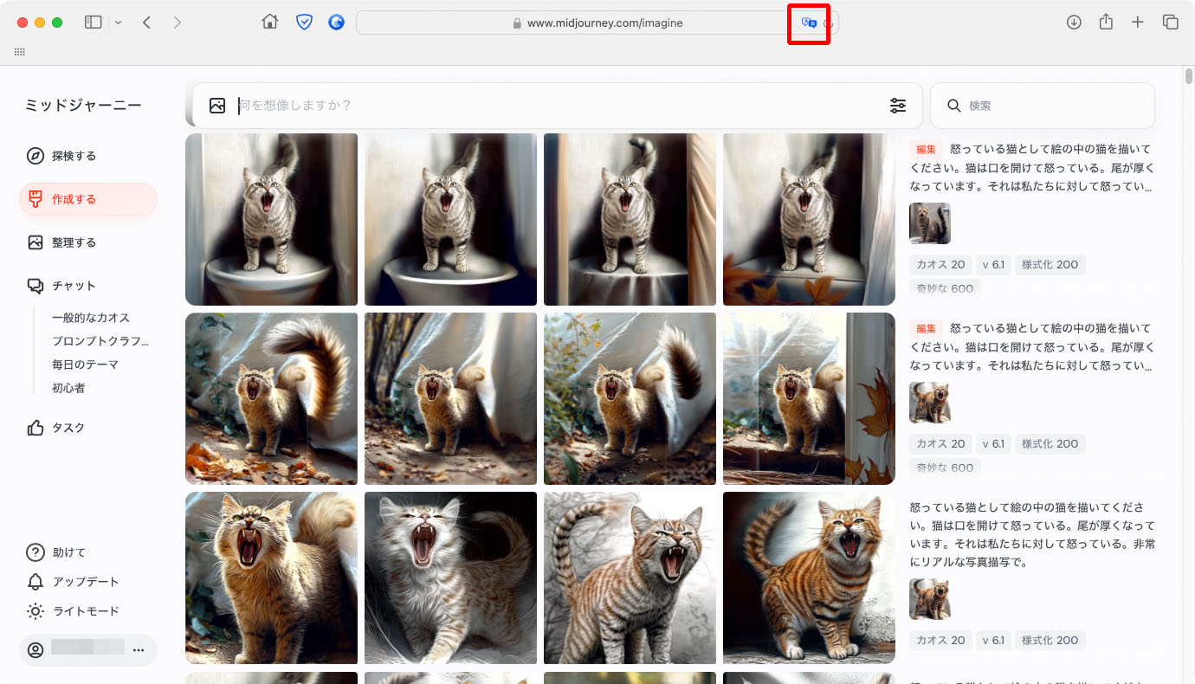Click first row v 6.1 chip

click(x=993, y=265)
